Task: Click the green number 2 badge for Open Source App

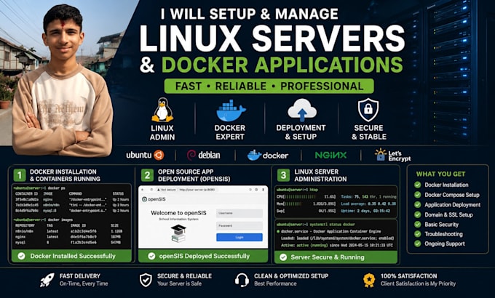Action: 147,175
